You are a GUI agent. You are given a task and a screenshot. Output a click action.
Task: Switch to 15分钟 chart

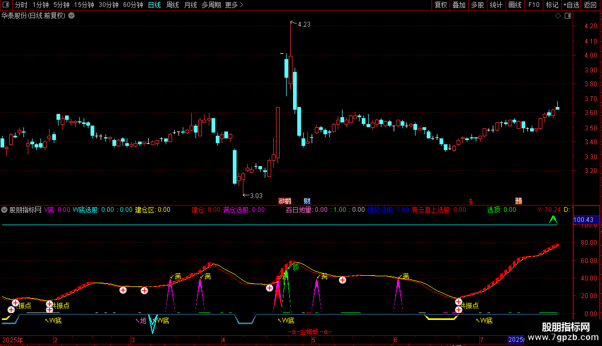pos(84,5)
